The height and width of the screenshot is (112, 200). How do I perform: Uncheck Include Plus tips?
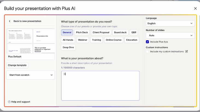147,42
